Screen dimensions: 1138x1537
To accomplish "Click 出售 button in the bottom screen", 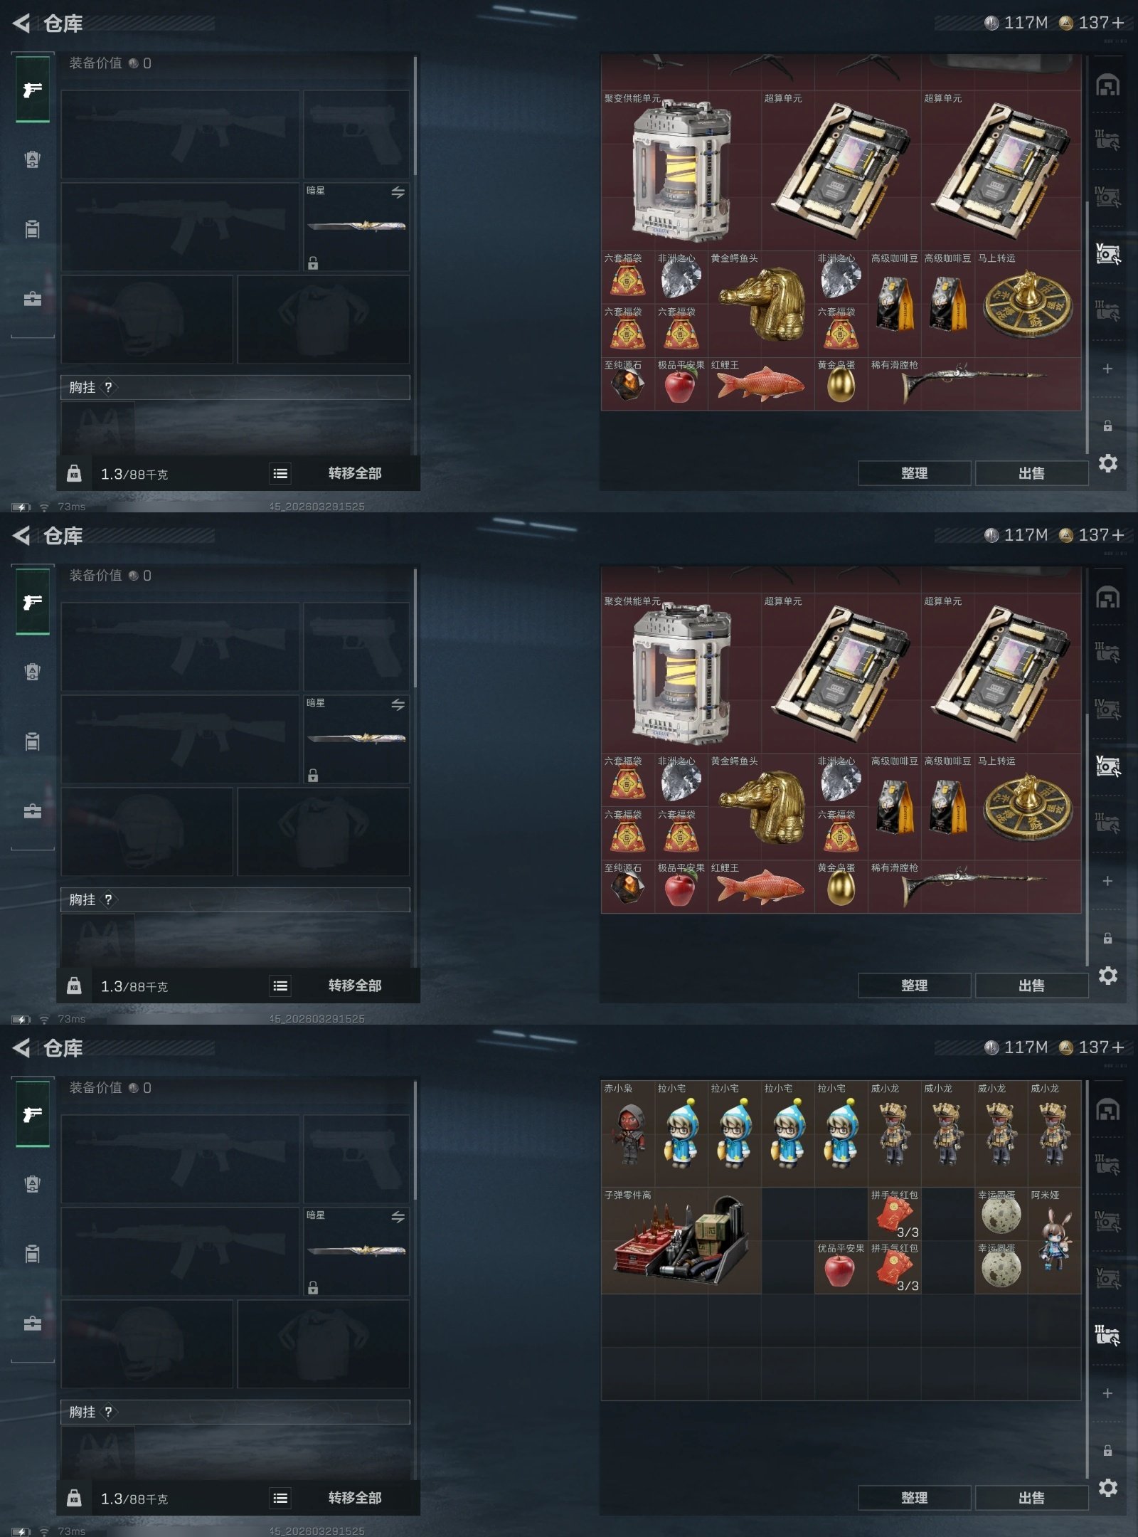I will (1031, 1498).
